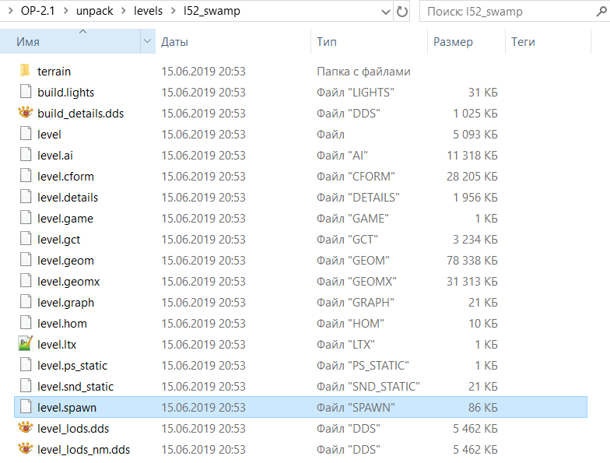610x463 pixels.
Task: Click the level.game file icon
Action: 26,218
